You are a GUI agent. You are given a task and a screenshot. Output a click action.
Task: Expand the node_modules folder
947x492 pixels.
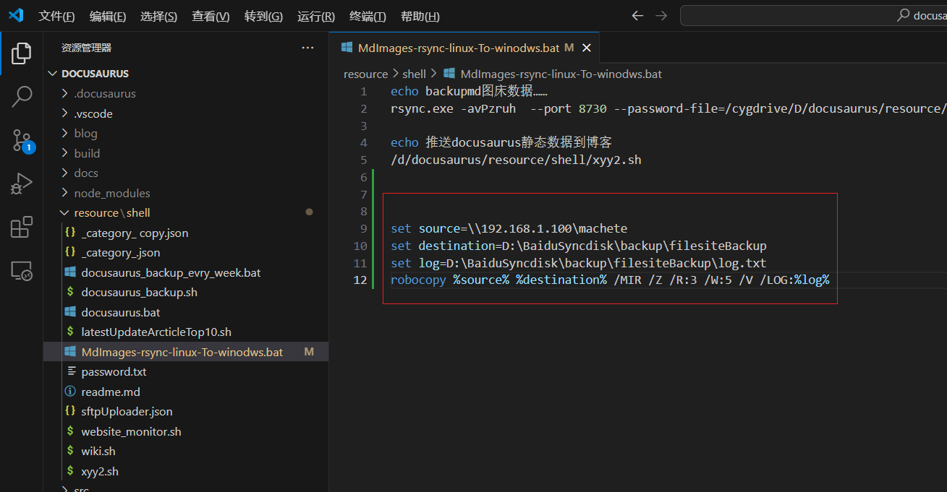(65, 193)
